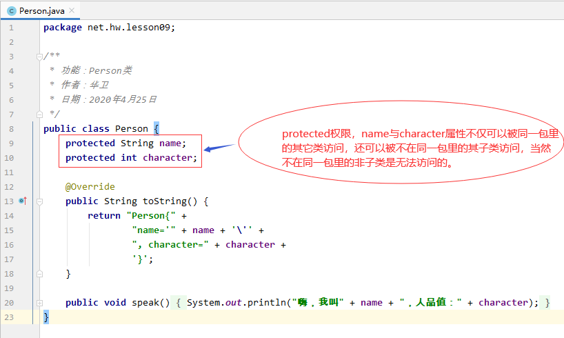This screenshot has width=564, height=338.
Task: Click the String type on line 9
Action: (x=137, y=143)
